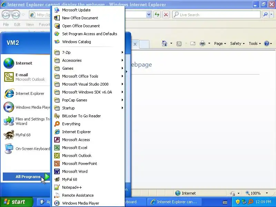The width and height of the screenshot is (276, 207).
Task: Click IE Stop button
Action: (x=166, y=14)
